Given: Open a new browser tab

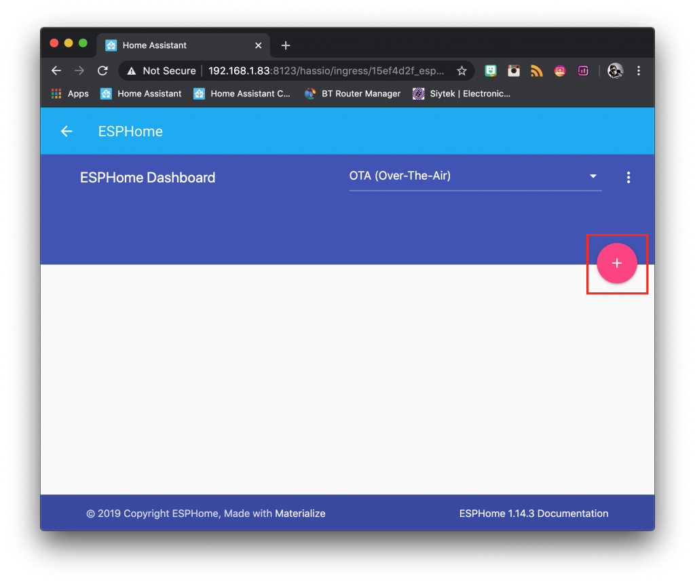Looking at the screenshot, I should [x=286, y=45].
